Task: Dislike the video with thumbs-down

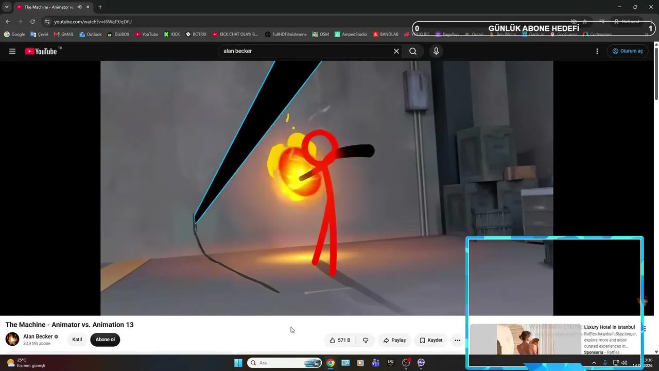Action: coord(366,340)
